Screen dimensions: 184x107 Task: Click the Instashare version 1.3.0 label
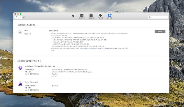(28, 72)
